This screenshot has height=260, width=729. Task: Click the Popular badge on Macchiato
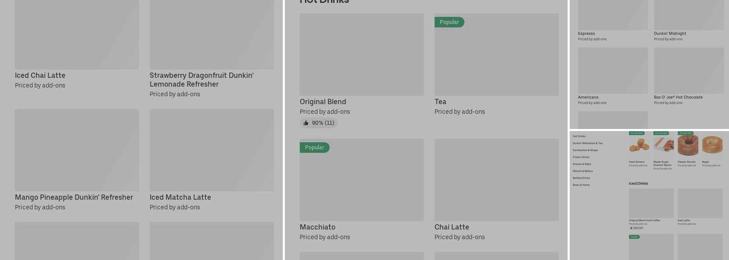pyautogui.click(x=314, y=148)
